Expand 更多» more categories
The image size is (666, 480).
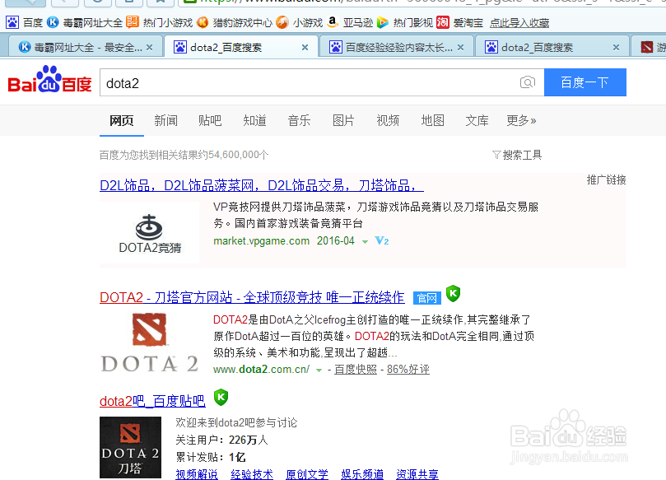click(x=521, y=121)
